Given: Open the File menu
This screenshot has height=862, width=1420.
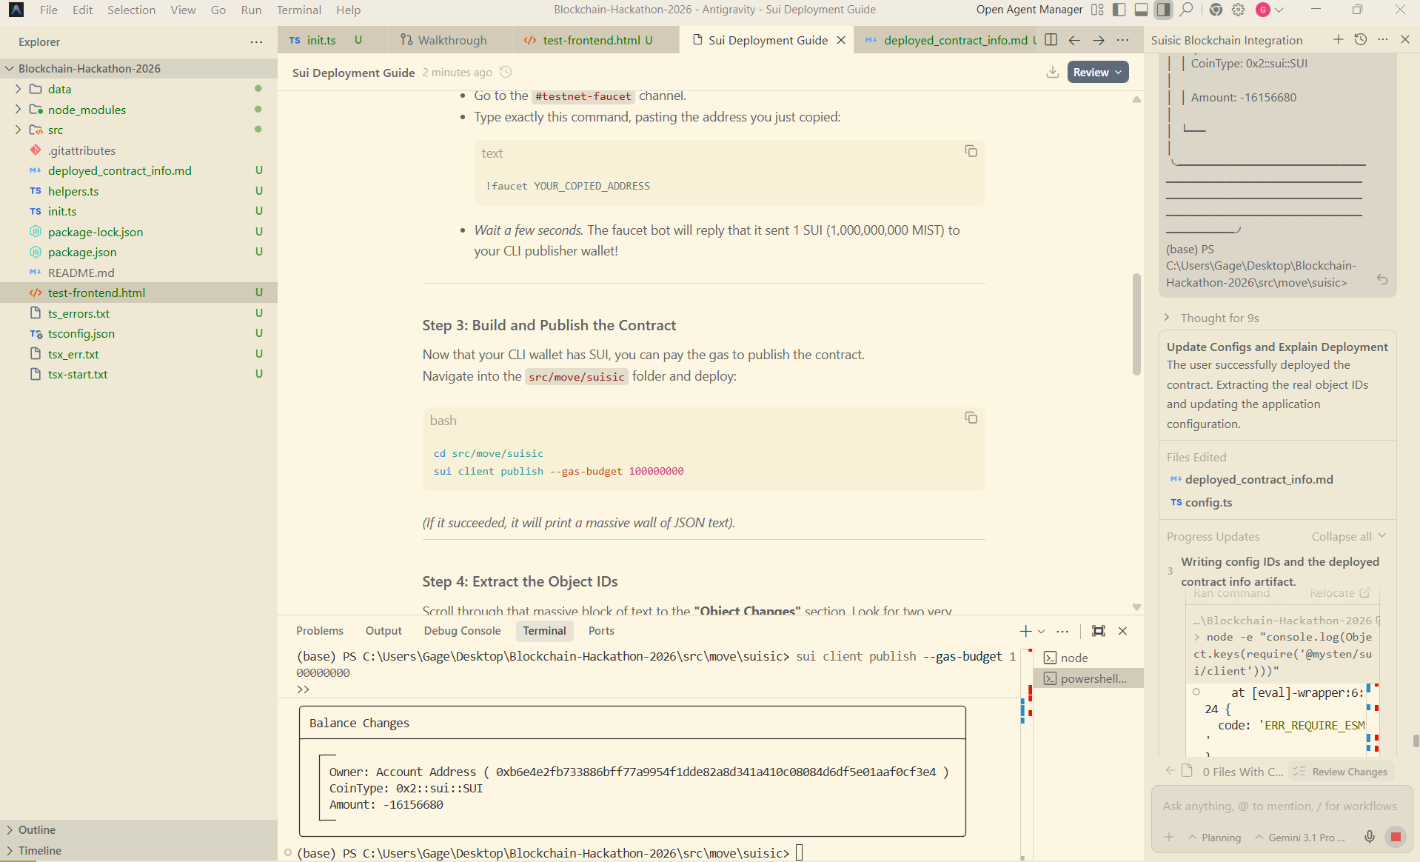Looking at the screenshot, I should coord(49,10).
